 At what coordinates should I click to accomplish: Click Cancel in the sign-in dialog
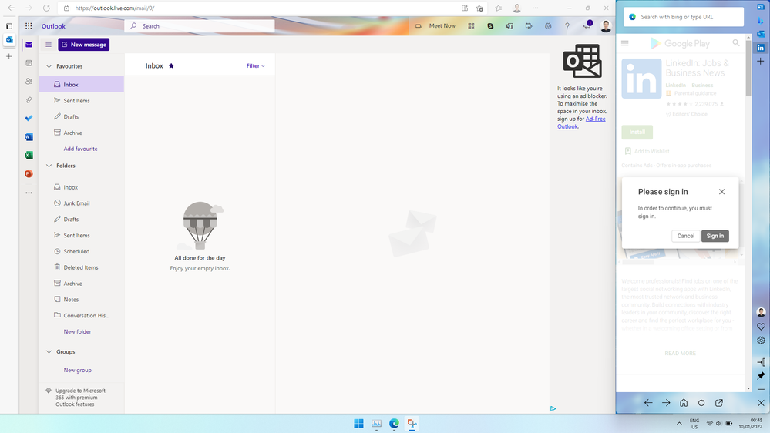click(x=685, y=236)
